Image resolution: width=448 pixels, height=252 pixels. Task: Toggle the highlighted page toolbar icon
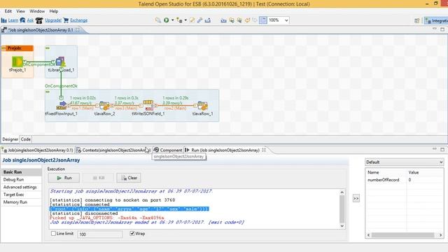pos(263,20)
